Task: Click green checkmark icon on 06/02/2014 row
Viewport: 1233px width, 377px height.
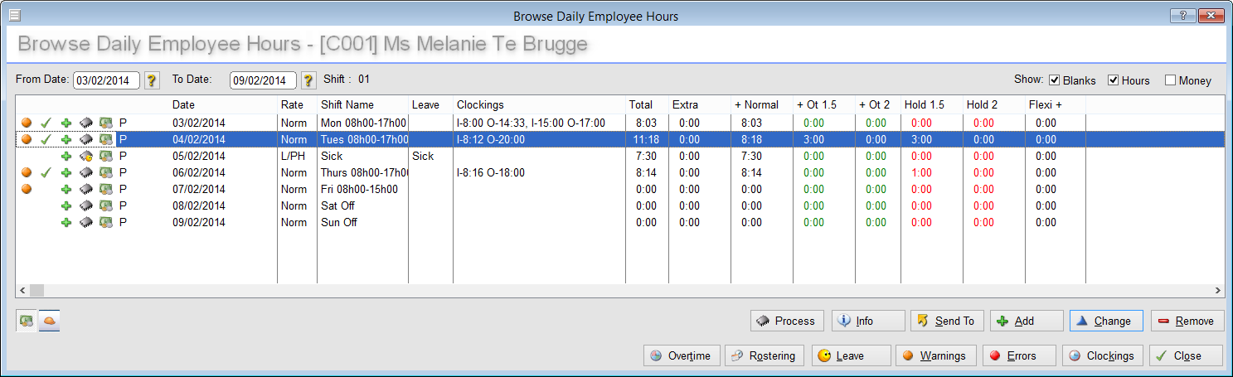Action: pyautogui.click(x=46, y=172)
